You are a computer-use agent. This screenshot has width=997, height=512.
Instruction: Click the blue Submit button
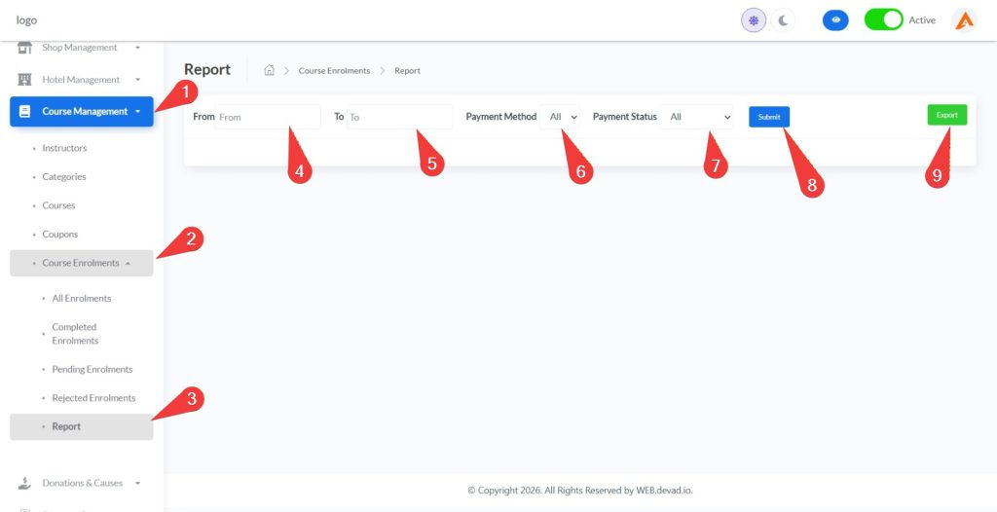(769, 117)
